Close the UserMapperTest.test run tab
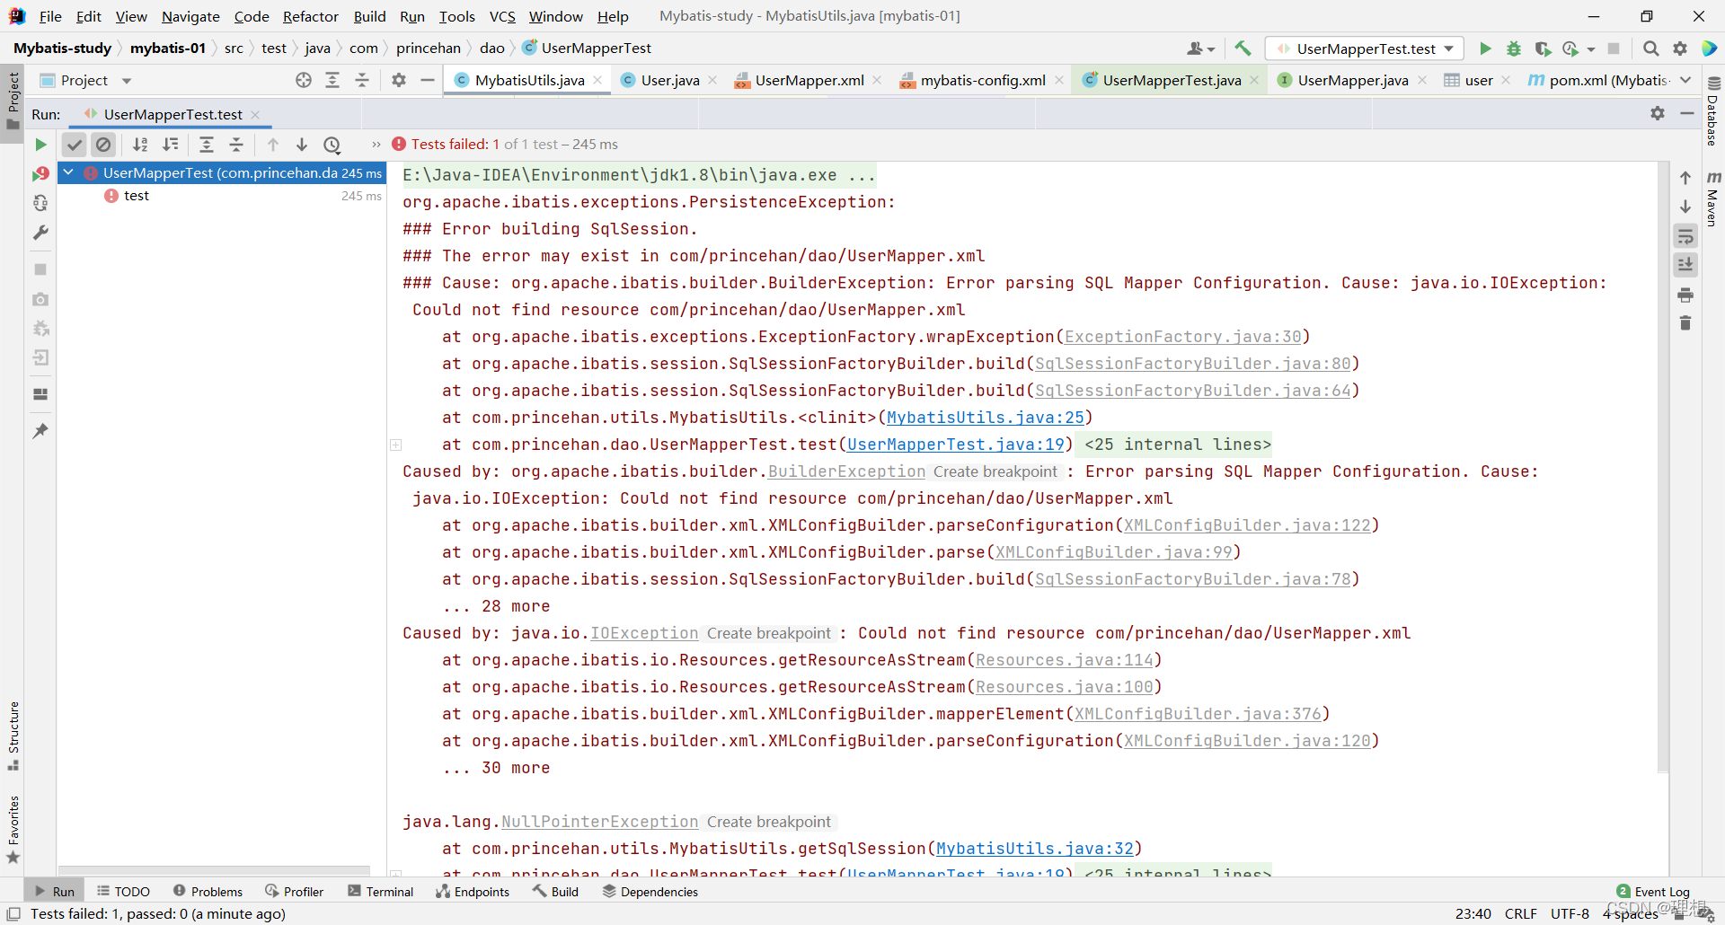 [256, 114]
